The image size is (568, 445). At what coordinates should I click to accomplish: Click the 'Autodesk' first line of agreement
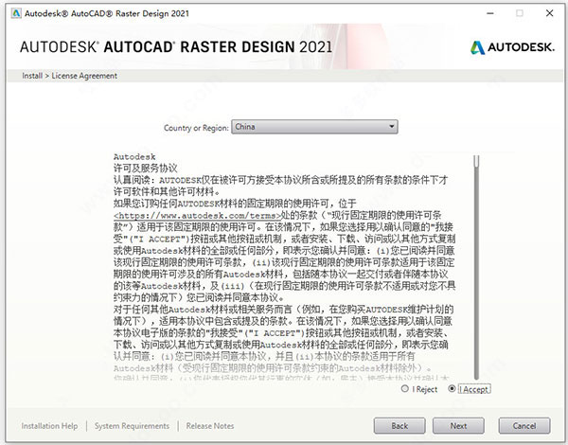pos(134,156)
